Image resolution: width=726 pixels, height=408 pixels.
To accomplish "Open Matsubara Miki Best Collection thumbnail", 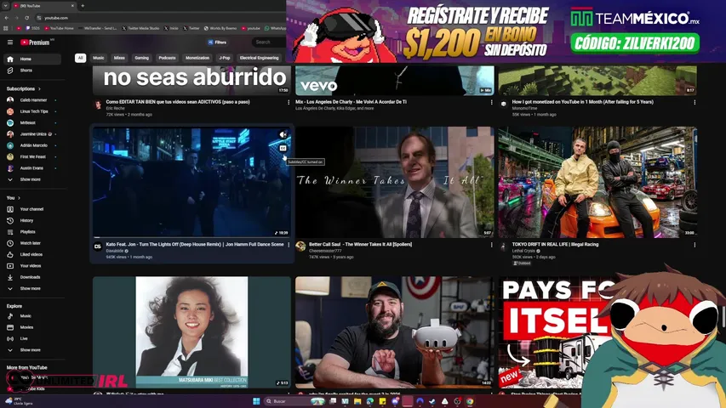I will click(192, 332).
